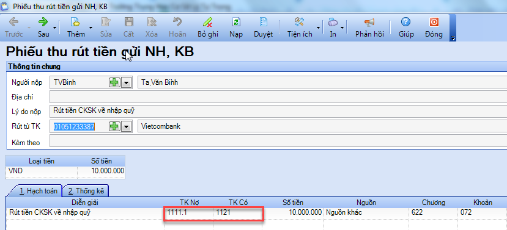Click the Duyệt browse icon
Image resolution: width=507 pixels, height=230 pixels.
[x=263, y=22]
